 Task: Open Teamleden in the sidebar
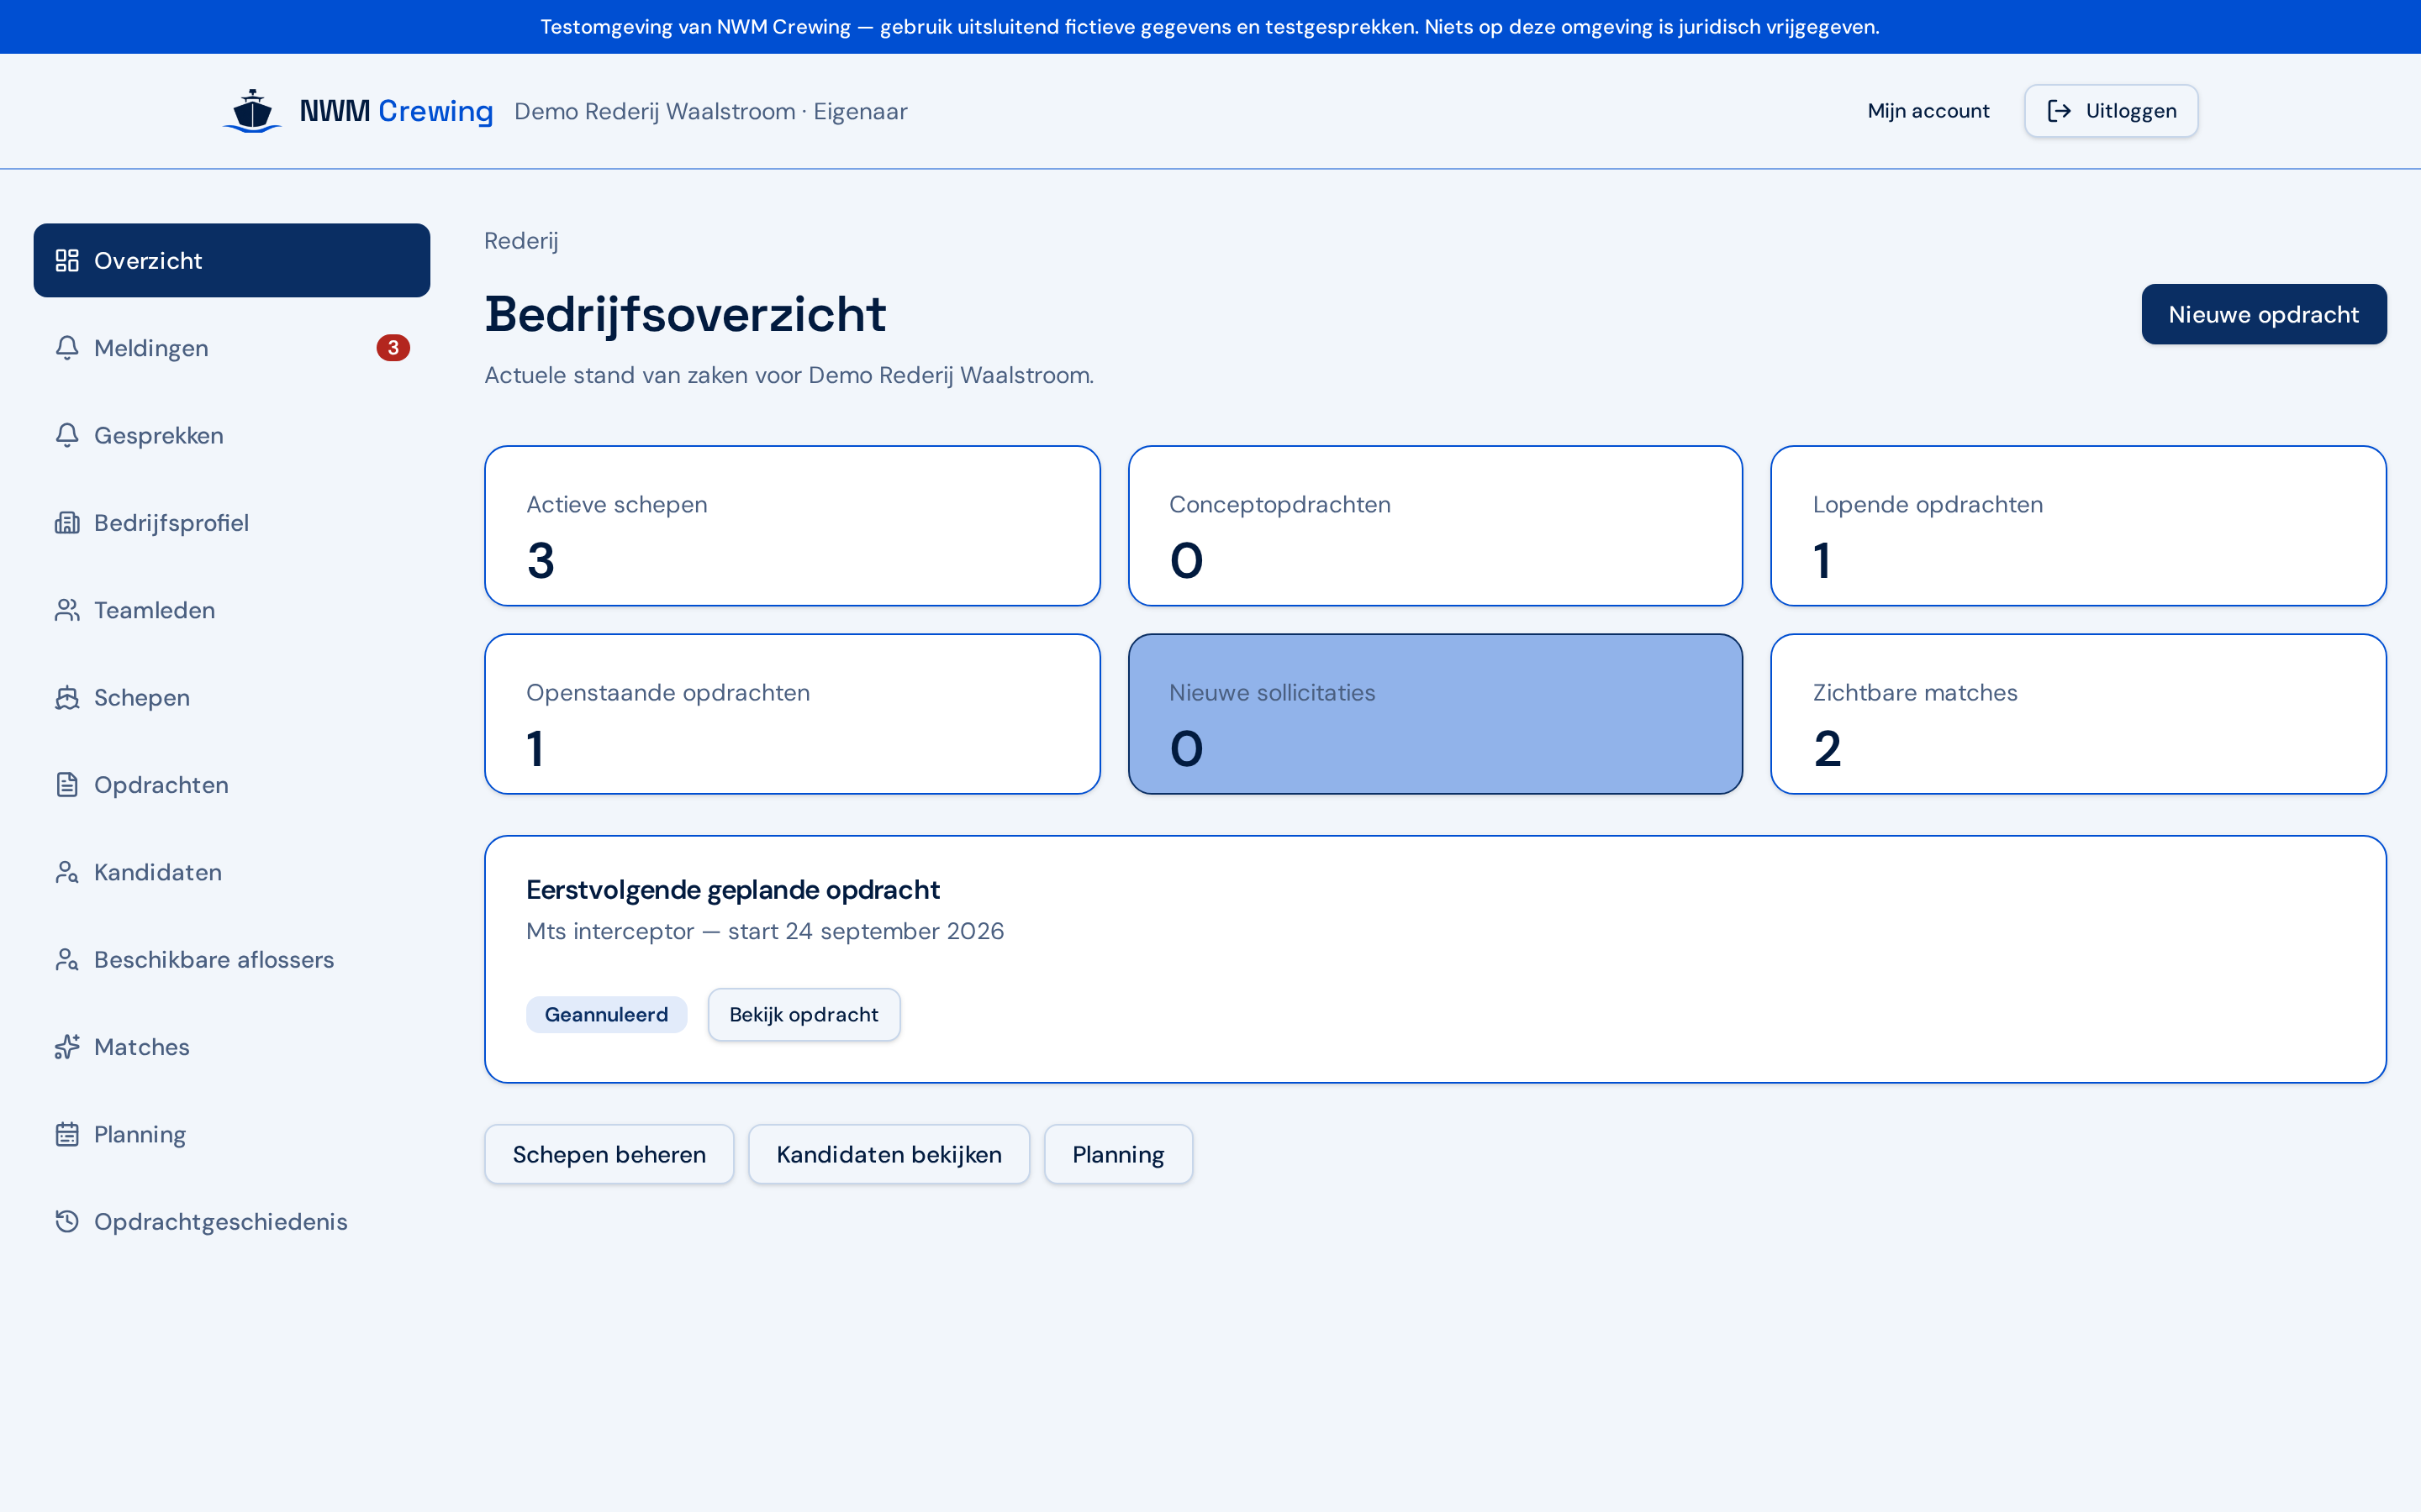[x=232, y=610]
